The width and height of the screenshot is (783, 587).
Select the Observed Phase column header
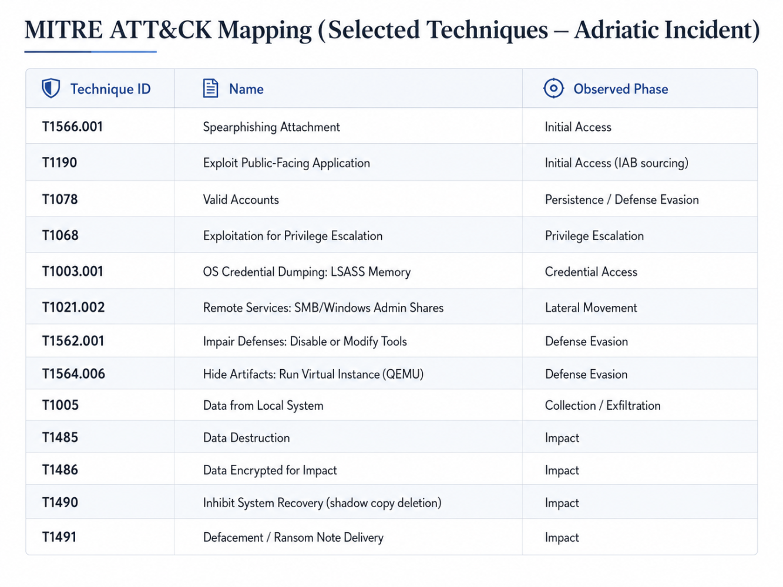(x=621, y=89)
